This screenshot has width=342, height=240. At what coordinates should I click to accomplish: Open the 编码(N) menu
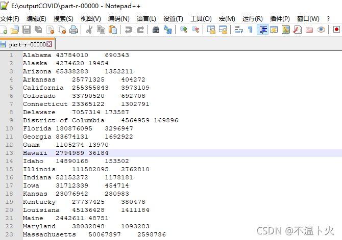[119, 19]
